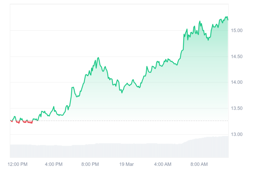
Task: Select the 13.50 price axis label
Action: click(x=236, y=108)
